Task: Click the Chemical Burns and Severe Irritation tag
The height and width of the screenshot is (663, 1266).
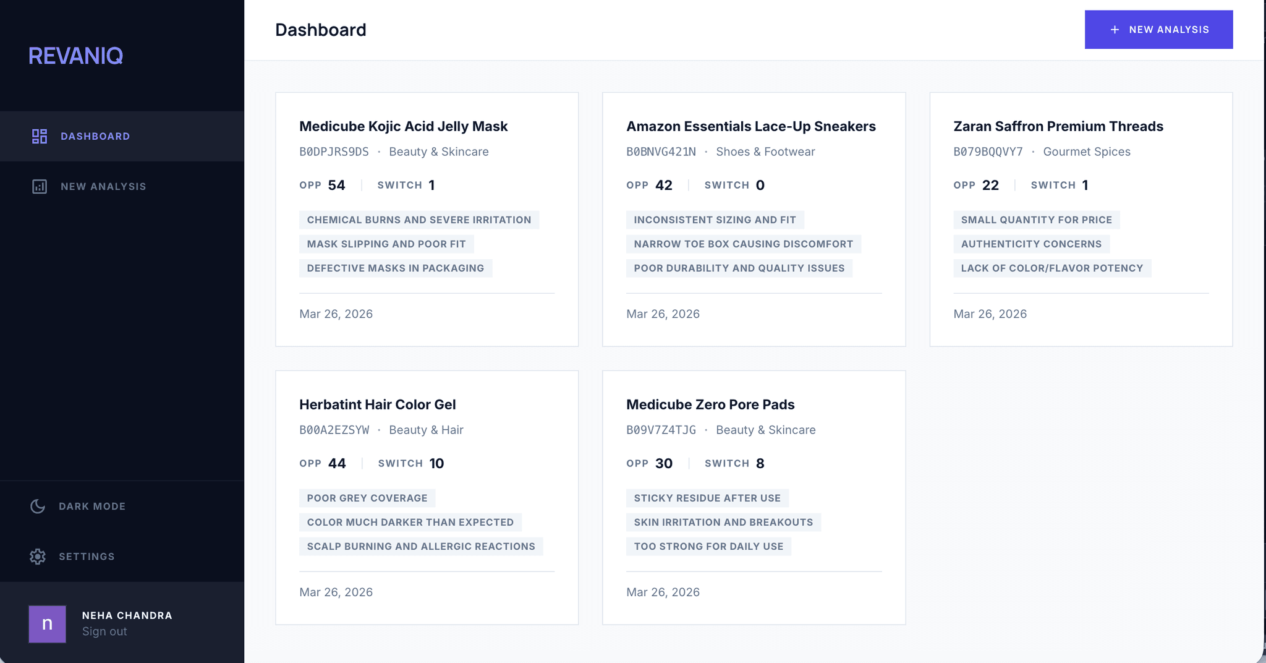Action: [x=419, y=220]
